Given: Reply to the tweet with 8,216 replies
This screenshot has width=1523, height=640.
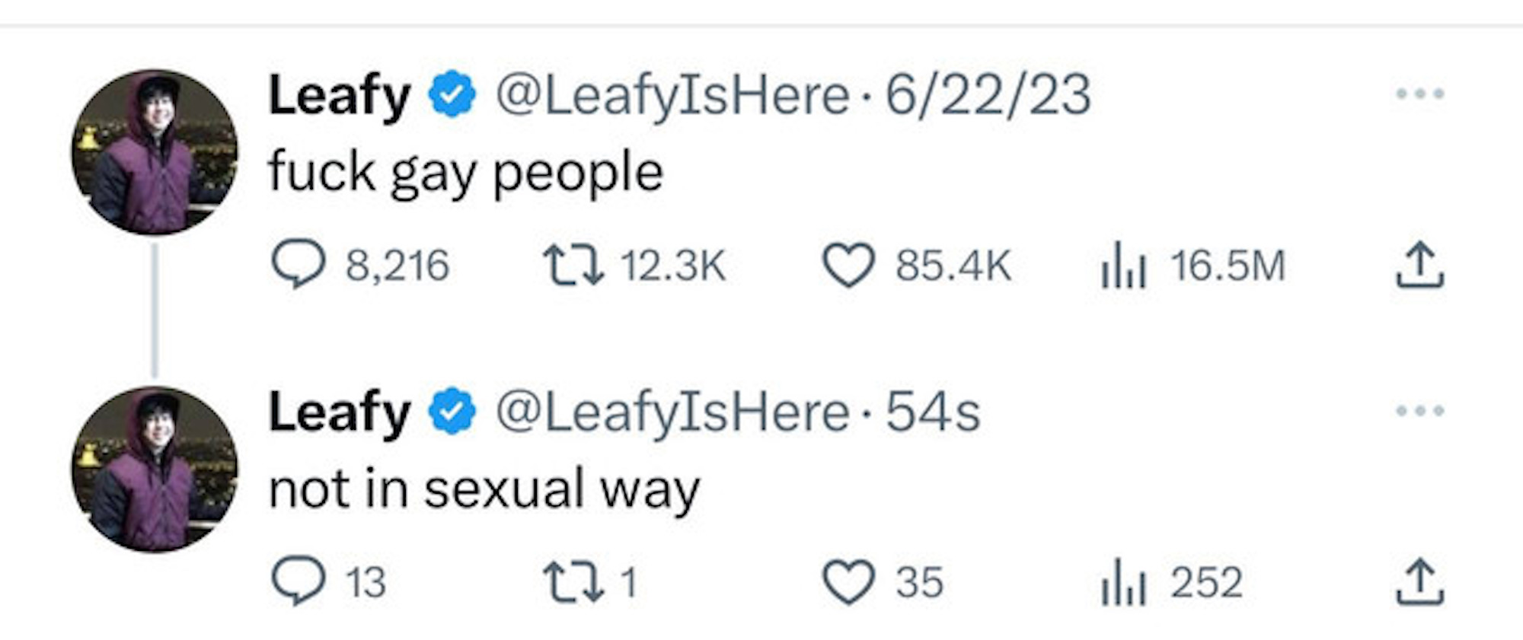Looking at the screenshot, I should pyautogui.click(x=299, y=265).
